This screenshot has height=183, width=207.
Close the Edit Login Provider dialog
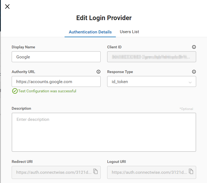pyautogui.click(x=7, y=7)
